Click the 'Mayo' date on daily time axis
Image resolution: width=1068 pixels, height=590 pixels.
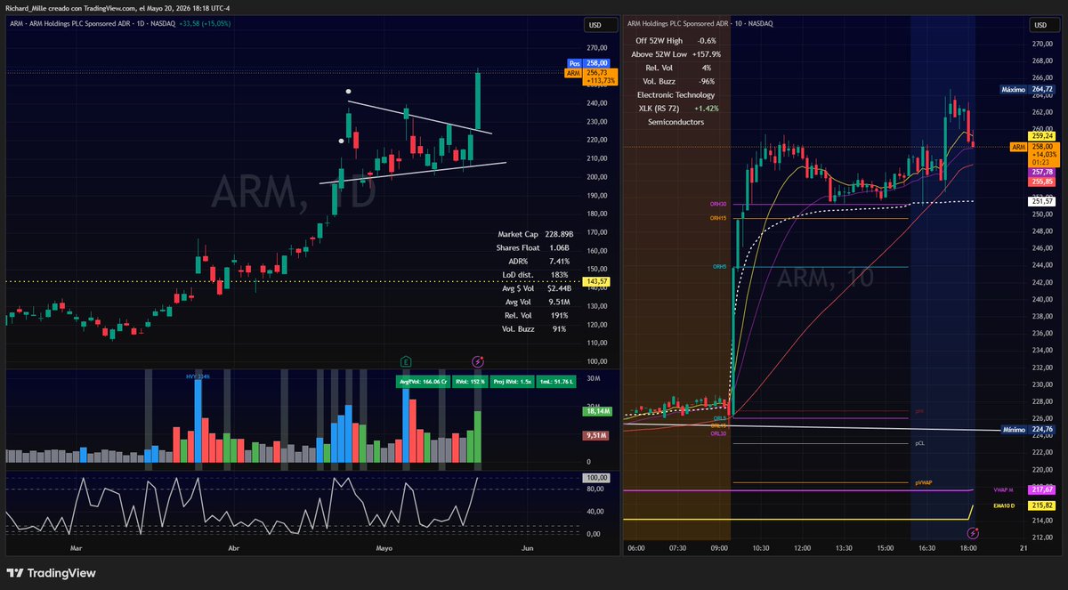click(384, 550)
